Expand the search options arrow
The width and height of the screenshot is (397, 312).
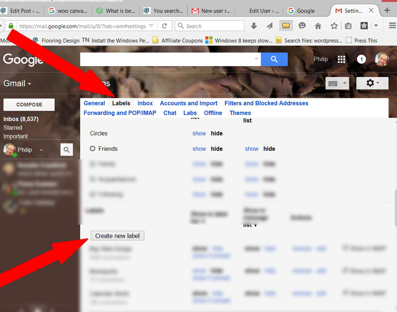[x=256, y=59]
